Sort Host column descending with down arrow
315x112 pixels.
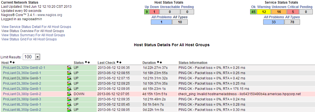pyautogui.click(x=14, y=62)
